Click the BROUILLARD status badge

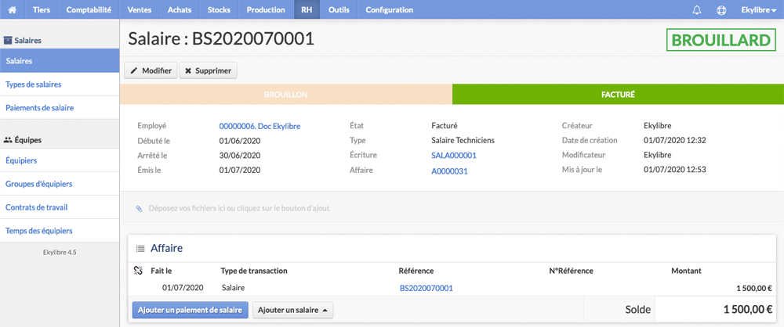(x=720, y=41)
